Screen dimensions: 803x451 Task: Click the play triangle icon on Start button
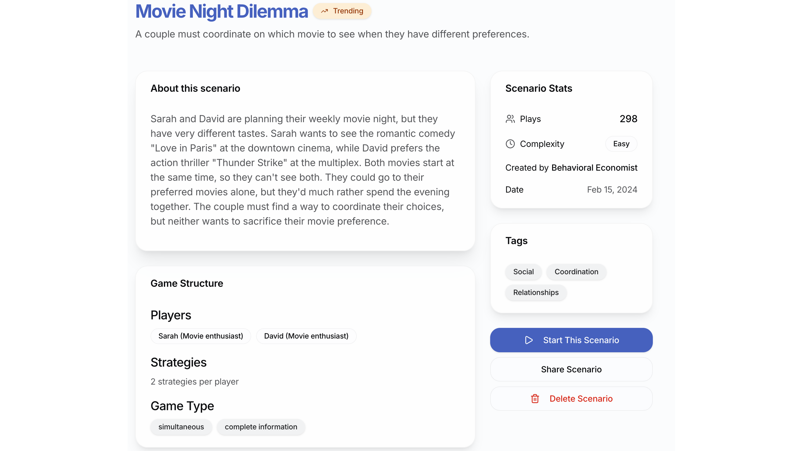coord(529,340)
